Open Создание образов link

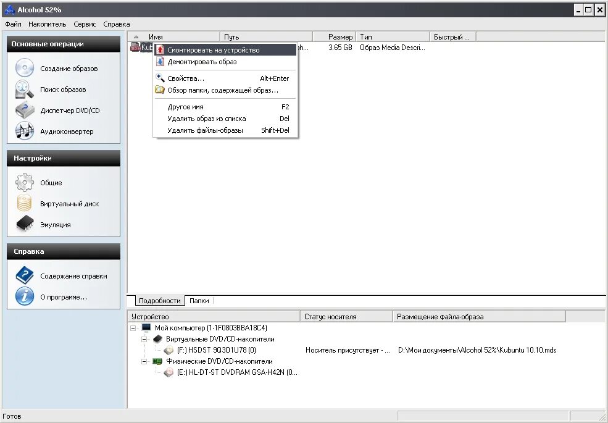click(x=69, y=69)
